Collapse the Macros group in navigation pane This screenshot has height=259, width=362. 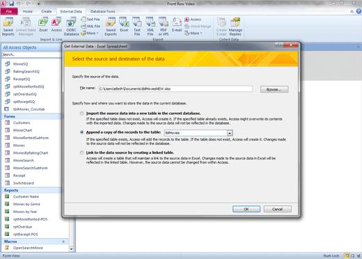pyautogui.click(x=63, y=242)
